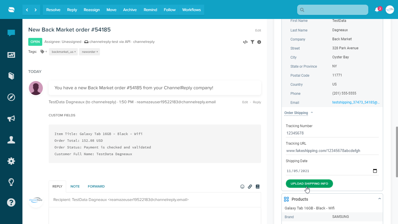Click Reassign in the top toolbar

pos(92,10)
